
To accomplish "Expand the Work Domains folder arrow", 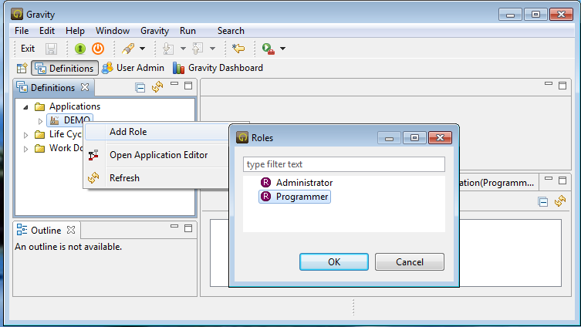I will 26,148.
